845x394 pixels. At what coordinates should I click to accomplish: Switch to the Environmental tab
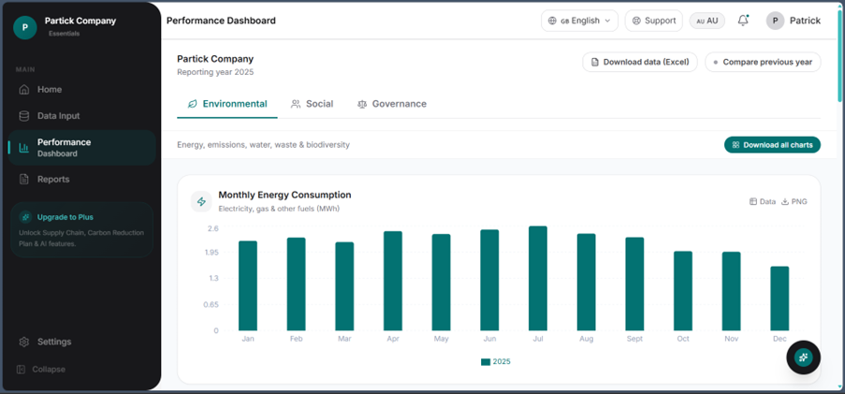point(226,104)
